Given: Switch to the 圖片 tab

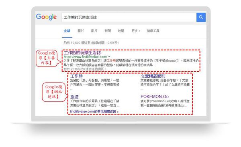Looking at the screenshot, I should pyautogui.click(x=81, y=31).
